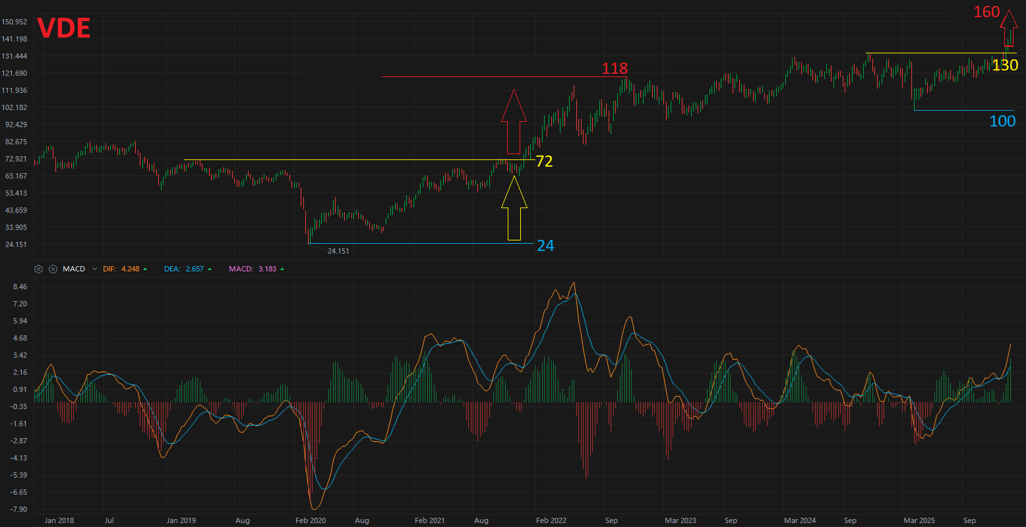Select the red up arrow below 118 line
1026x527 pixels.
coord(514,122)
